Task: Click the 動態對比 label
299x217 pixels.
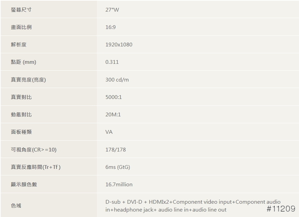Action: [x=20, y=115]
